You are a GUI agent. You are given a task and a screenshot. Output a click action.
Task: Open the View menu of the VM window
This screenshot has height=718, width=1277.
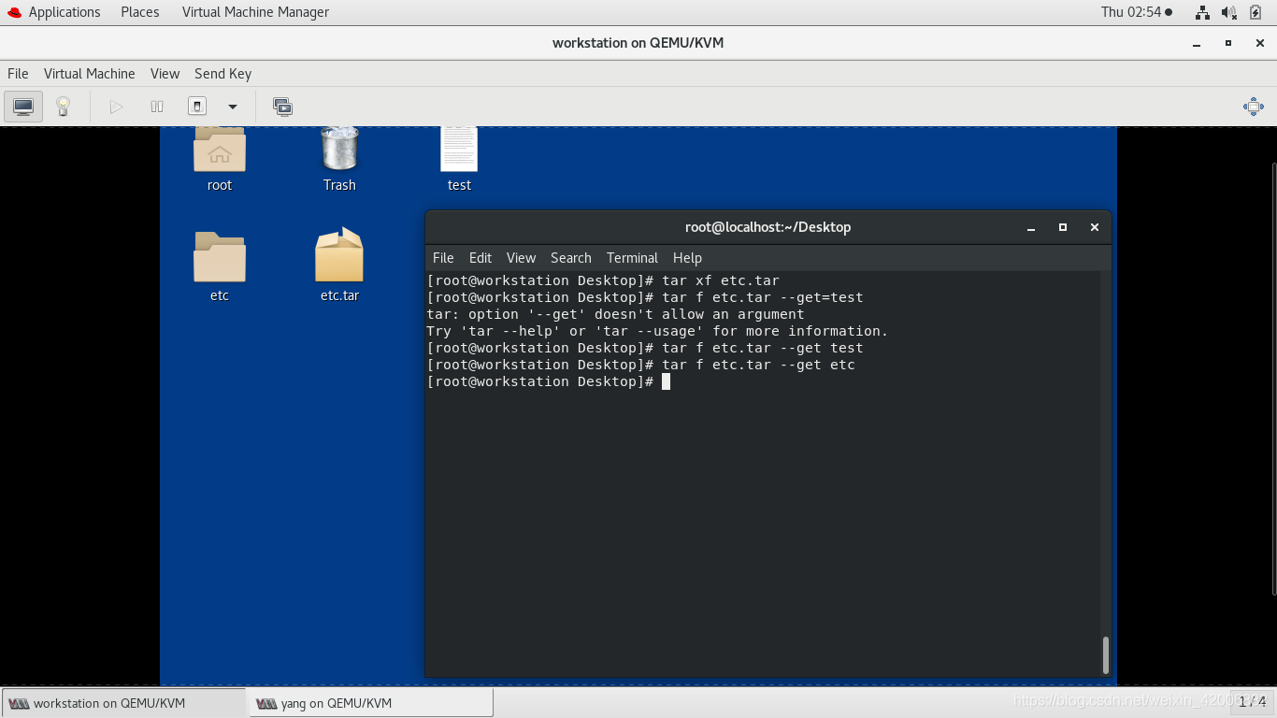165,74
